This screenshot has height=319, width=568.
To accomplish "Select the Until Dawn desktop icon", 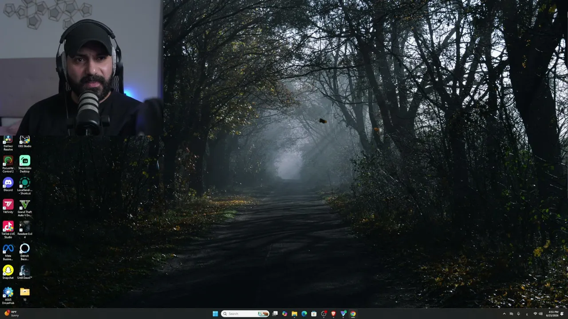I will click(x=24, y=272).
